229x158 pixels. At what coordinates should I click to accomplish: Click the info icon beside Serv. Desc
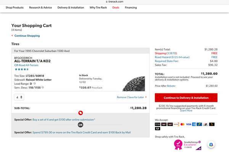pos(43,87)
